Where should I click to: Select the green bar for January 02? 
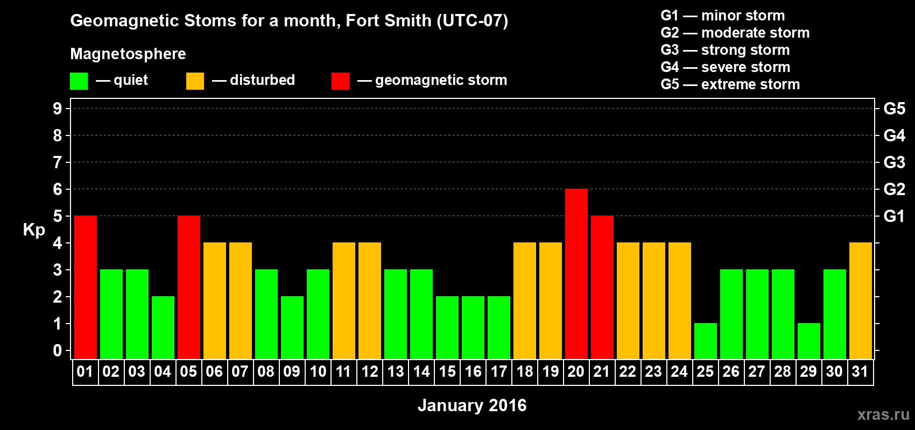(111, 314)
